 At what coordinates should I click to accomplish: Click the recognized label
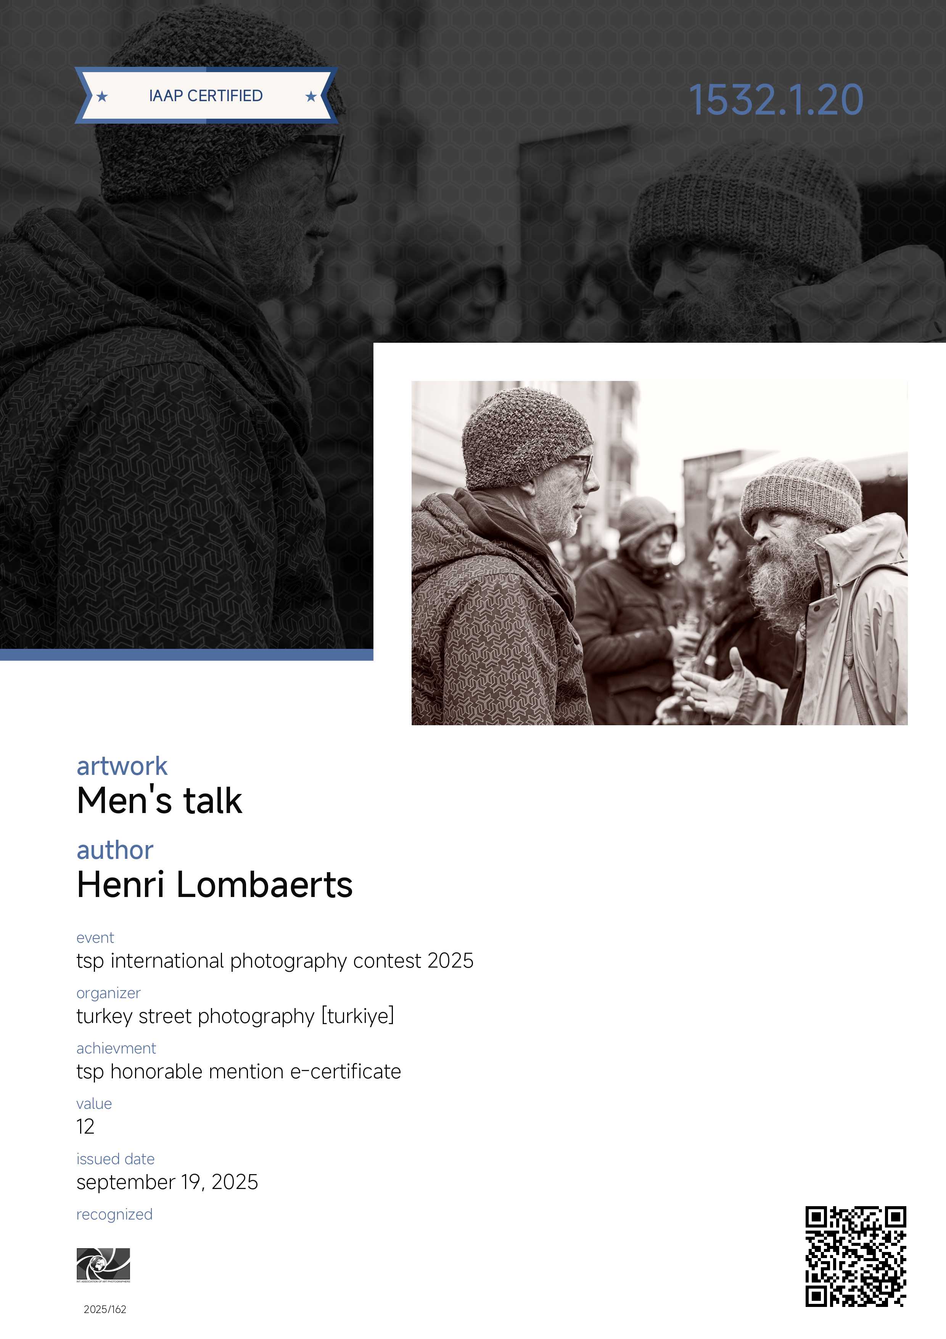pyautogui.click(x=114, y=1215)
